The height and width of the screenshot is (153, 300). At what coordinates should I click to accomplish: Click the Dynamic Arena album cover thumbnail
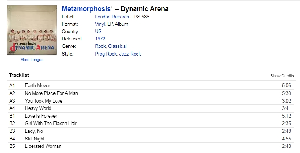pos(32,30)
